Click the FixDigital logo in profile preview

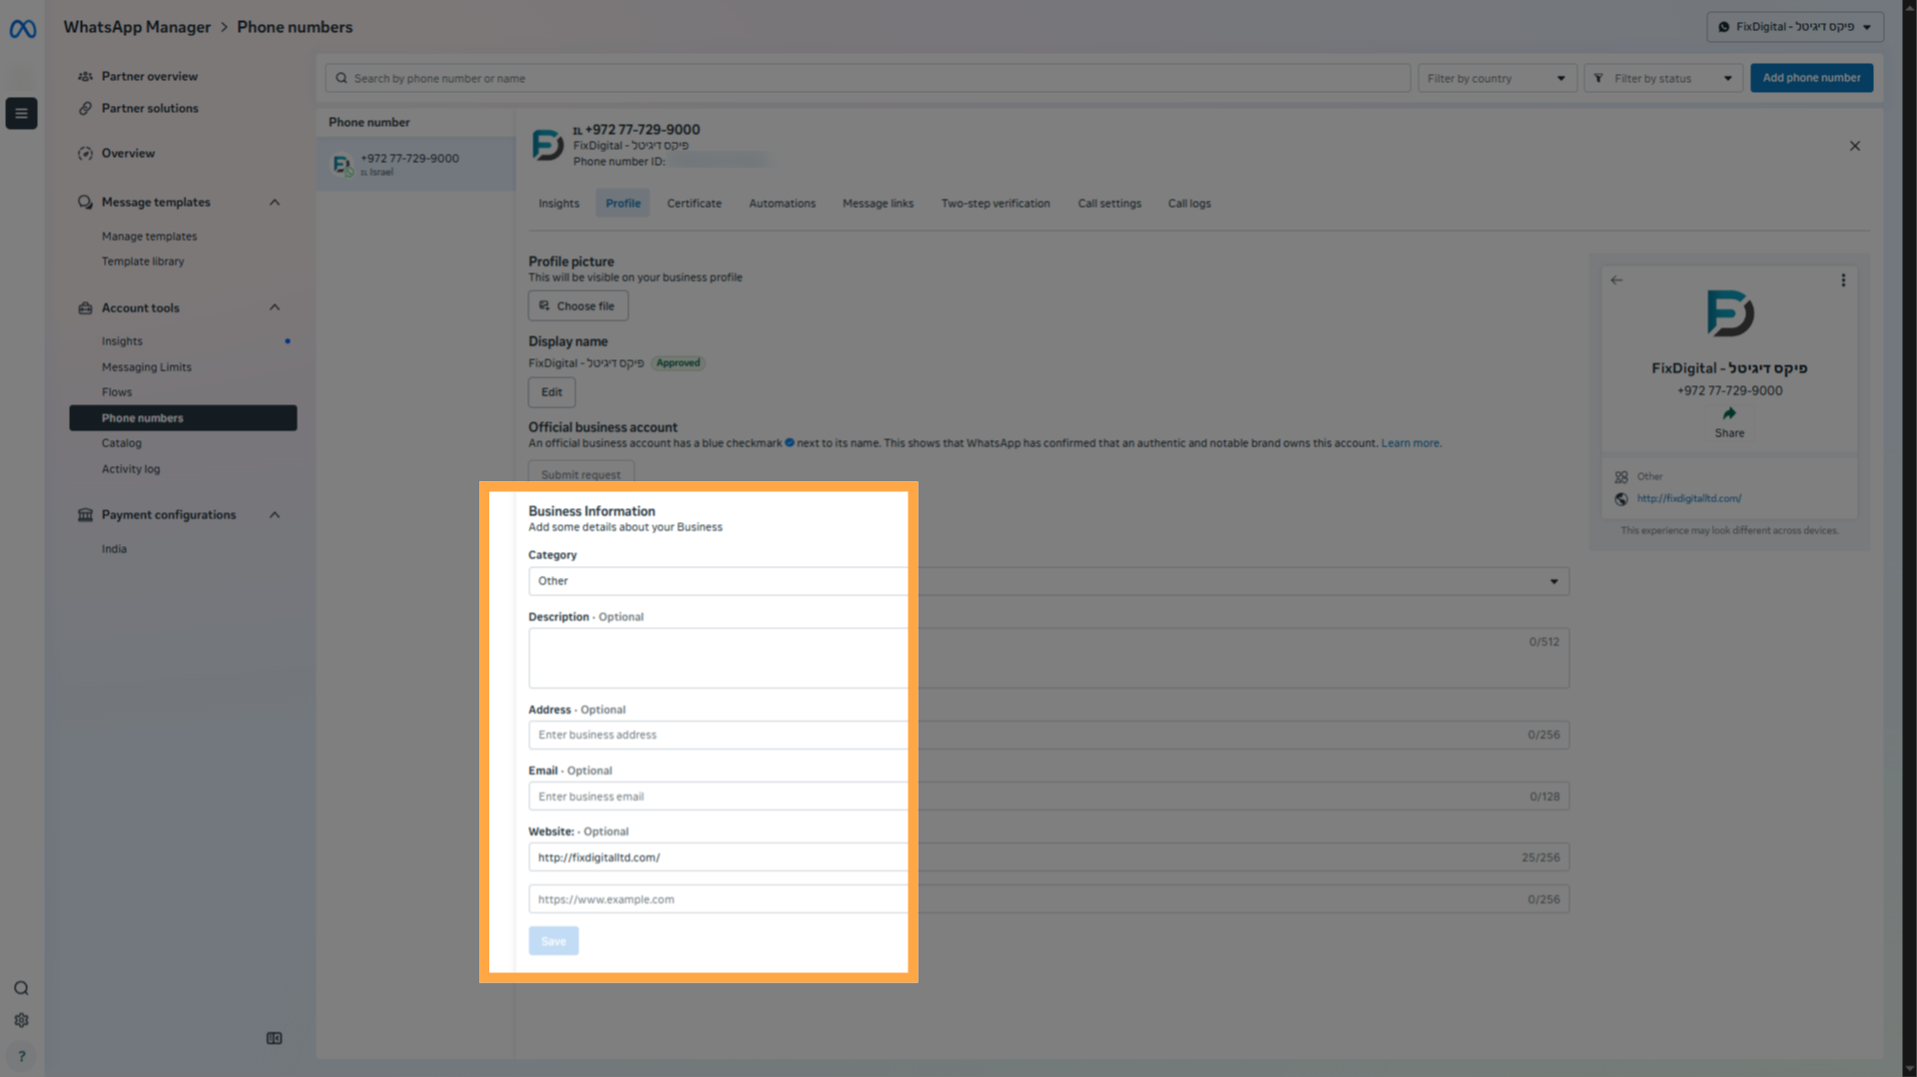coord(1729,313)
